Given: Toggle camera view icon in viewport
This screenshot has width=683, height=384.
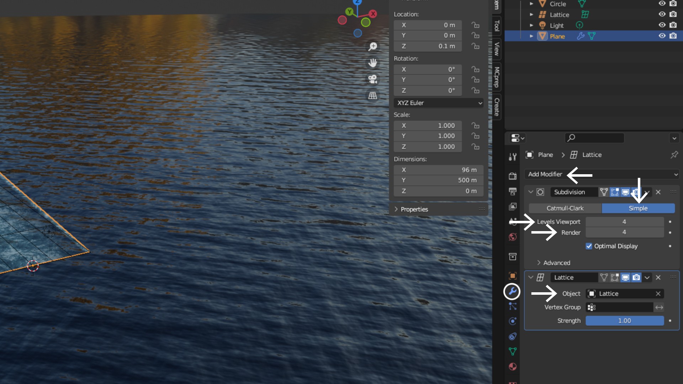Looking at the screenshot, I should point(372,79).
